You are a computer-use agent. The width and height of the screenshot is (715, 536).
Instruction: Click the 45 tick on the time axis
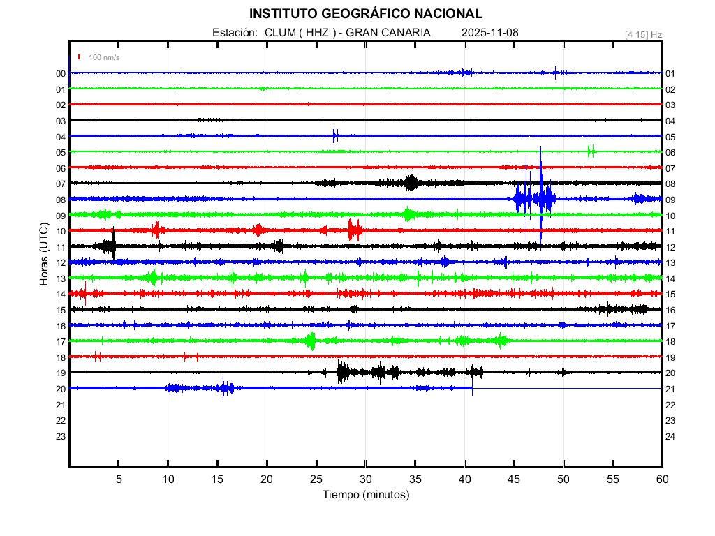514,479
